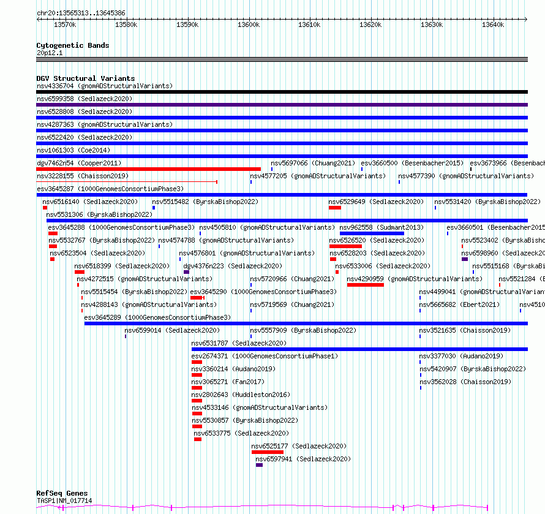The image size is (545, 514).
Task: Click the blue esv3645289 variant bar
Action: (x=306, y=323)
